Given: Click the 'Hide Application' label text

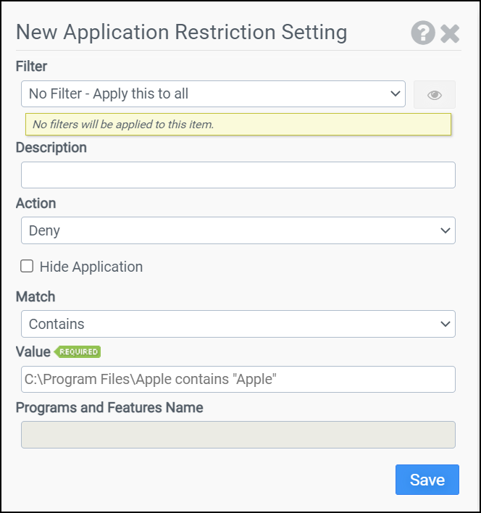Looking at the screenshot, I should 91,267.
